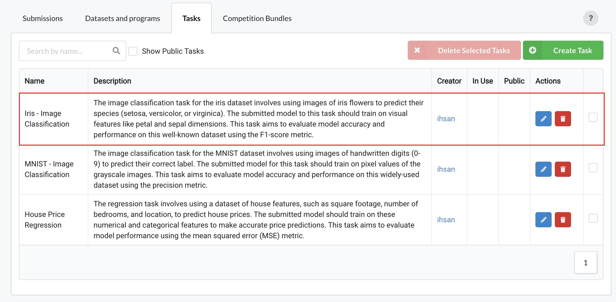Click the plus icon on Create Task

(x=532, y=50)
